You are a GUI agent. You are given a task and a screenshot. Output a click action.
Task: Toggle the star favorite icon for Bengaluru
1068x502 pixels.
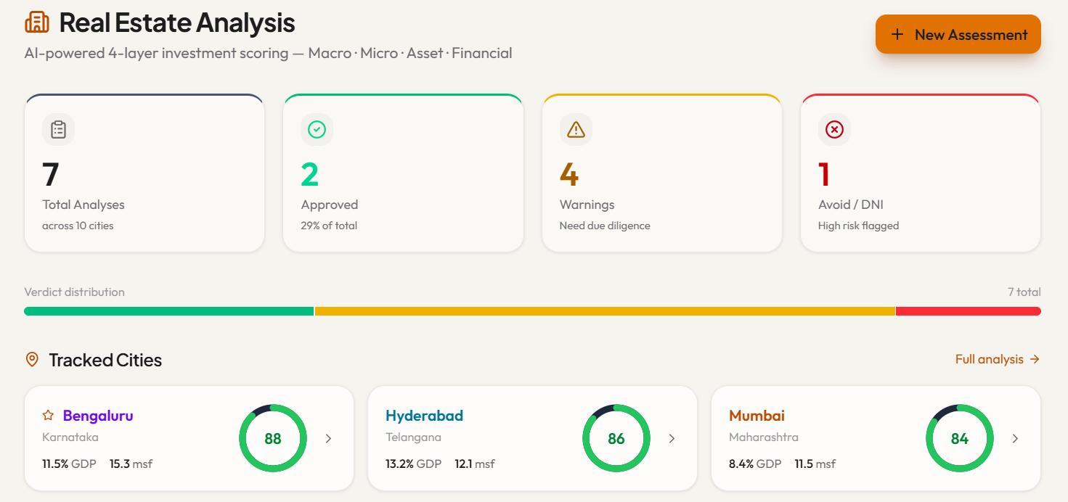pos(48,416)
